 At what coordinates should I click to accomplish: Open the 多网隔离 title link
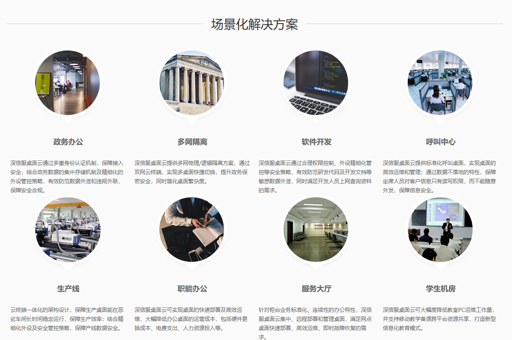coord(192,142)
